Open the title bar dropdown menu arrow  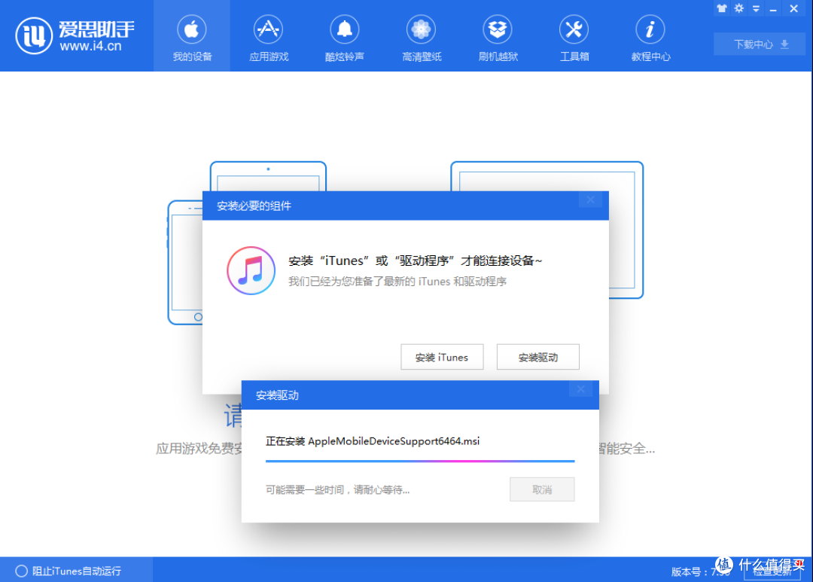756,9
